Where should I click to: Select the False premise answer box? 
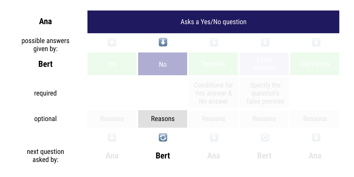pos(264,64)
